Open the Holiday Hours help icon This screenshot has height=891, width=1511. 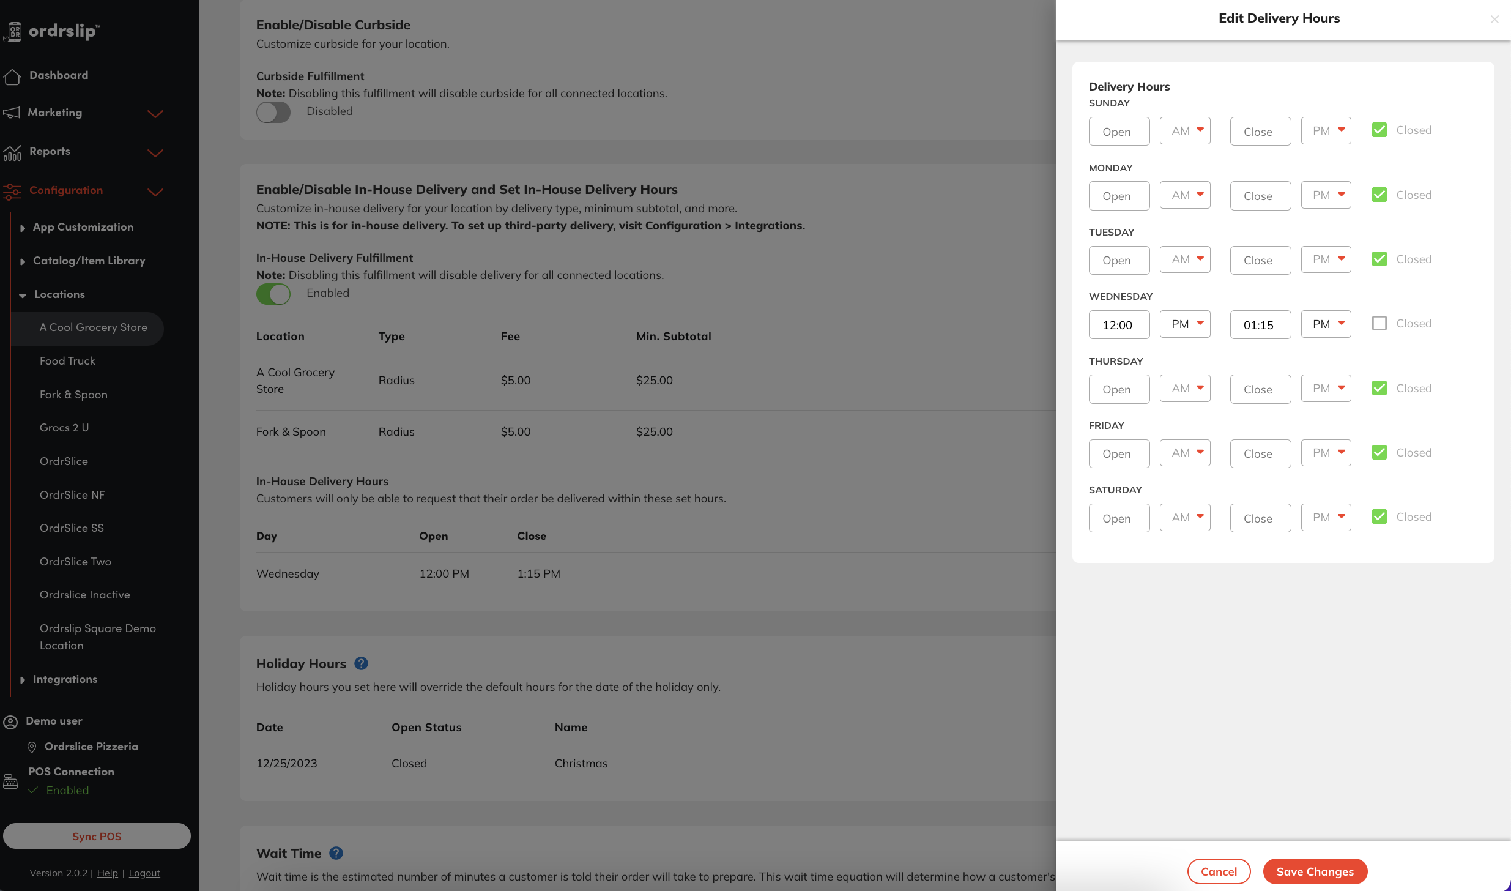click(361, 663)
